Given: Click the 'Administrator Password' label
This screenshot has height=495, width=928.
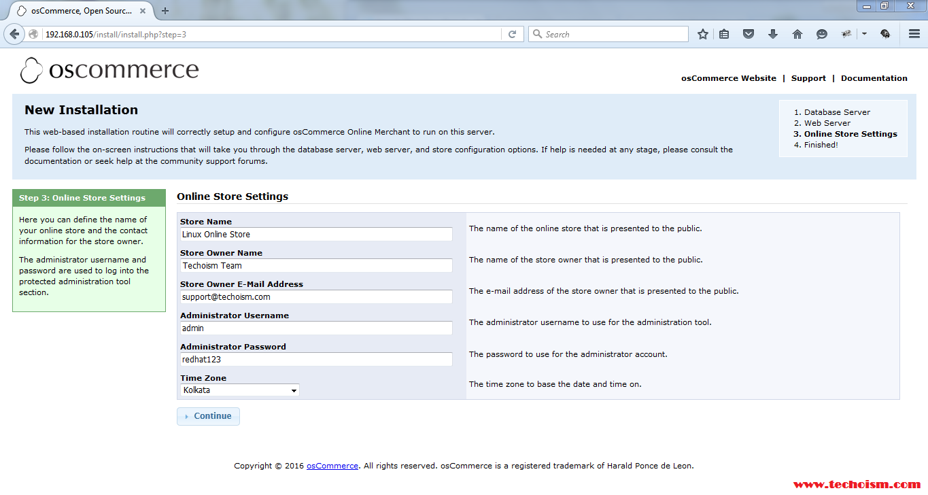Looking at the screenshot, I should click(233, 347).
